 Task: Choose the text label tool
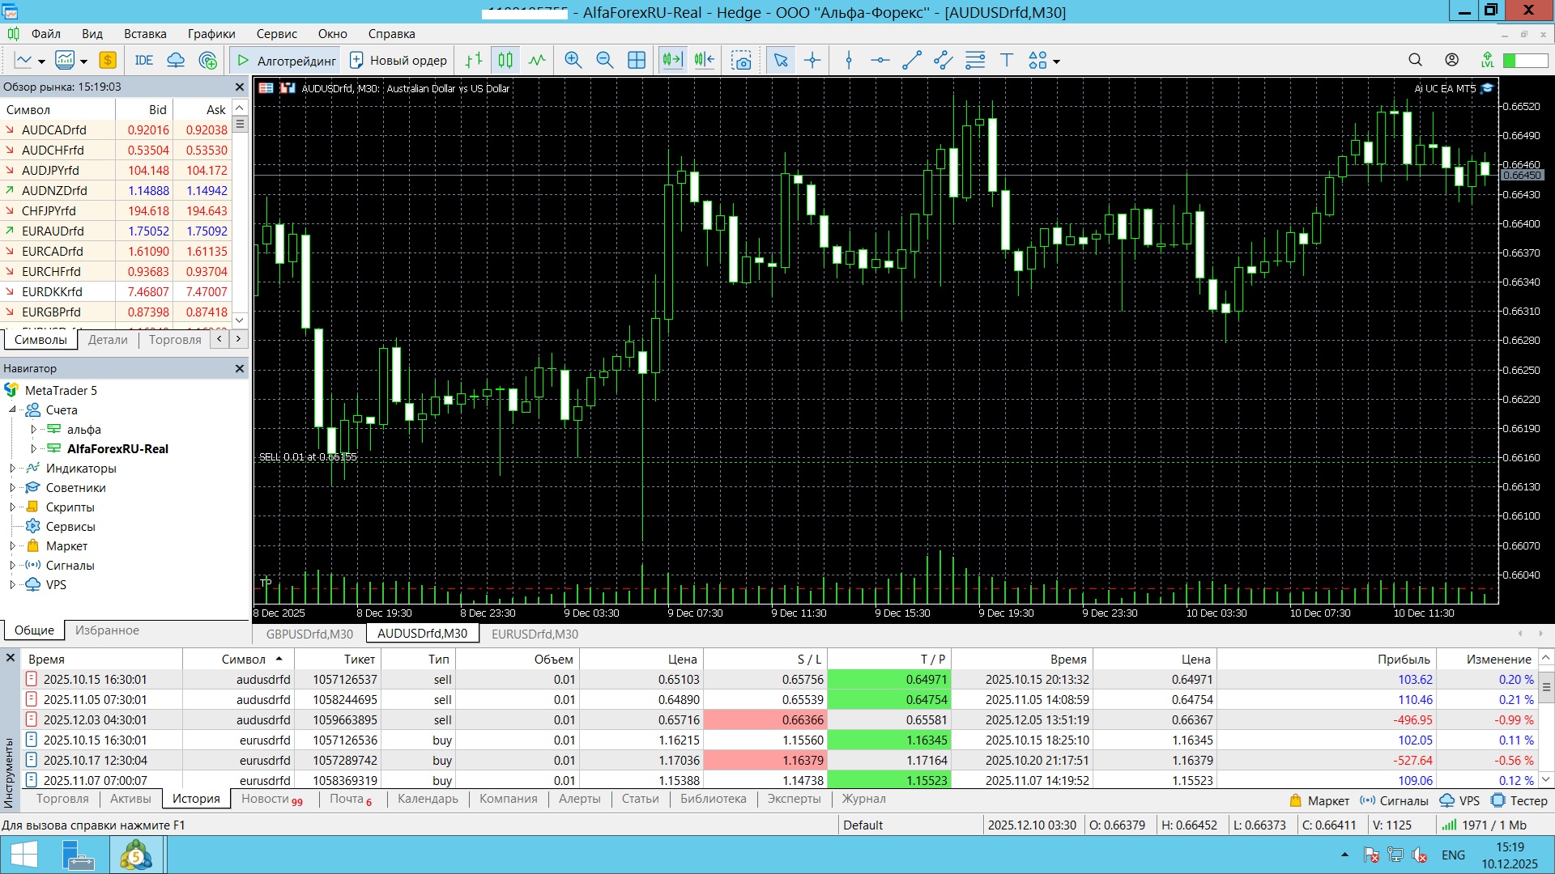coord(1007,60)
